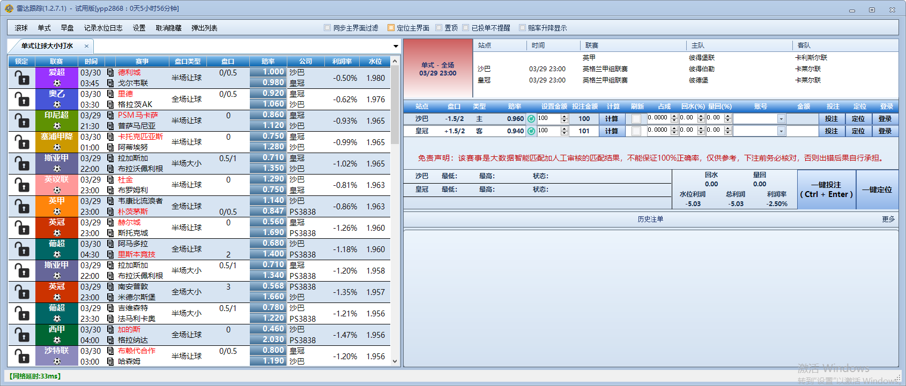Open the 设置 menu
906x386 pixels.
[139, 28]
